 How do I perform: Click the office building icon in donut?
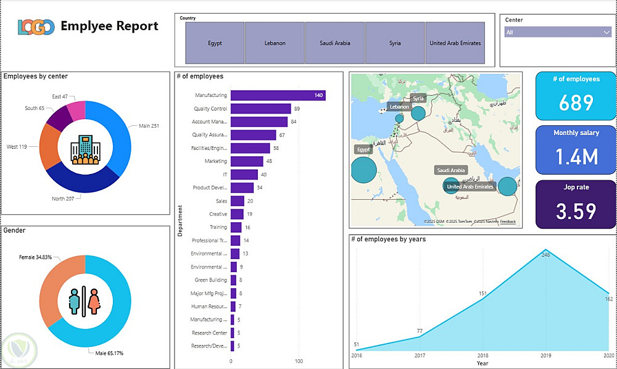(x=85, y=149)
